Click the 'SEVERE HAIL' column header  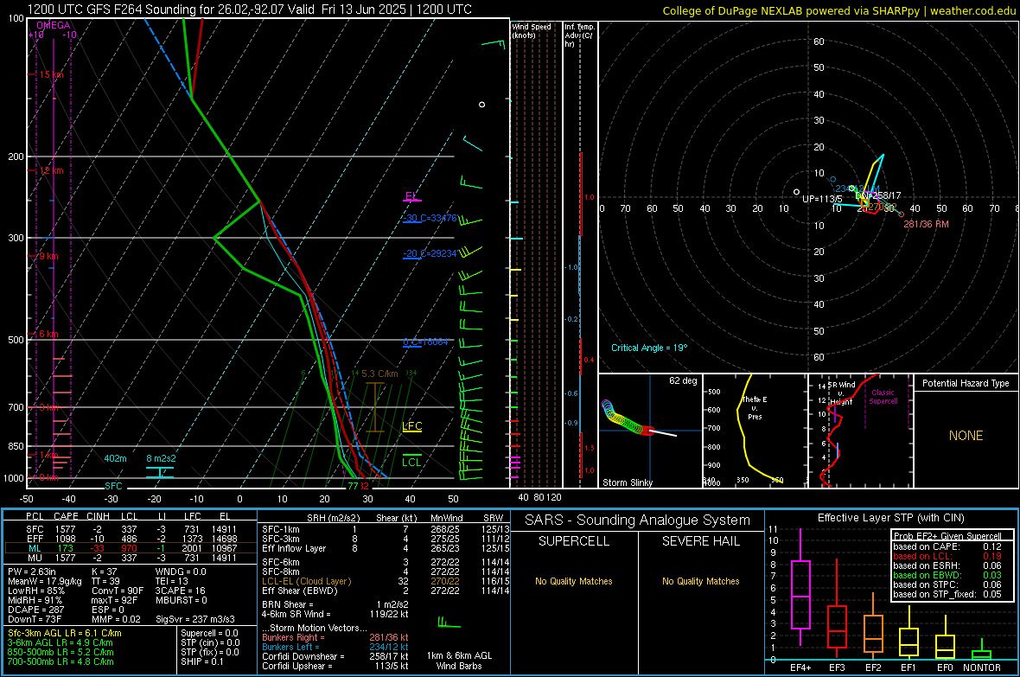pos(700,541)
